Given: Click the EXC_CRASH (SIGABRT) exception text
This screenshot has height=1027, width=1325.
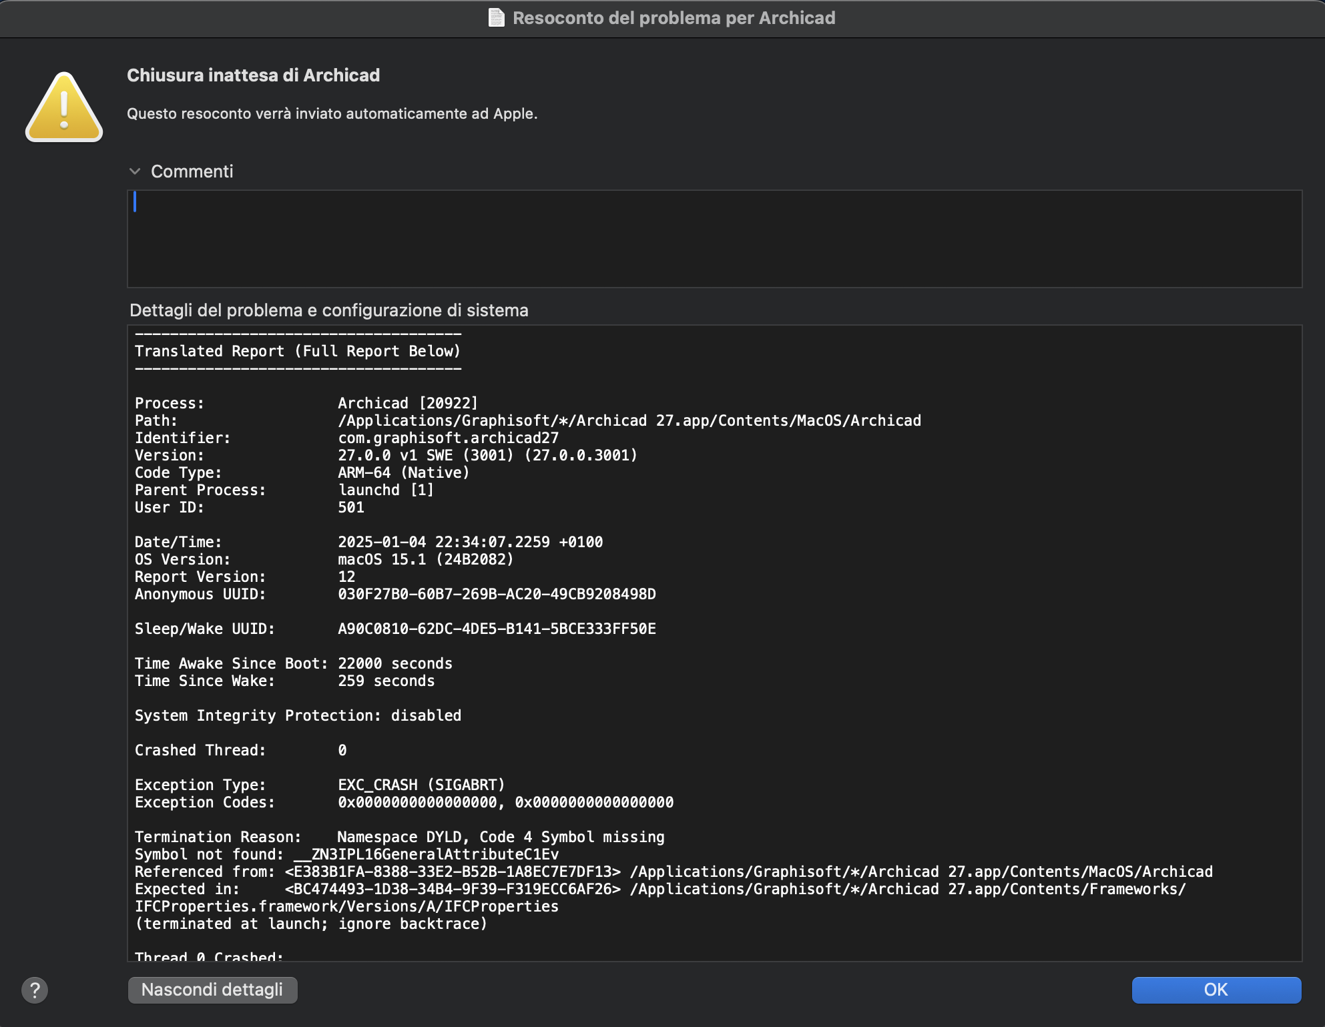Looking at the screenshot, I should point(421,785).
